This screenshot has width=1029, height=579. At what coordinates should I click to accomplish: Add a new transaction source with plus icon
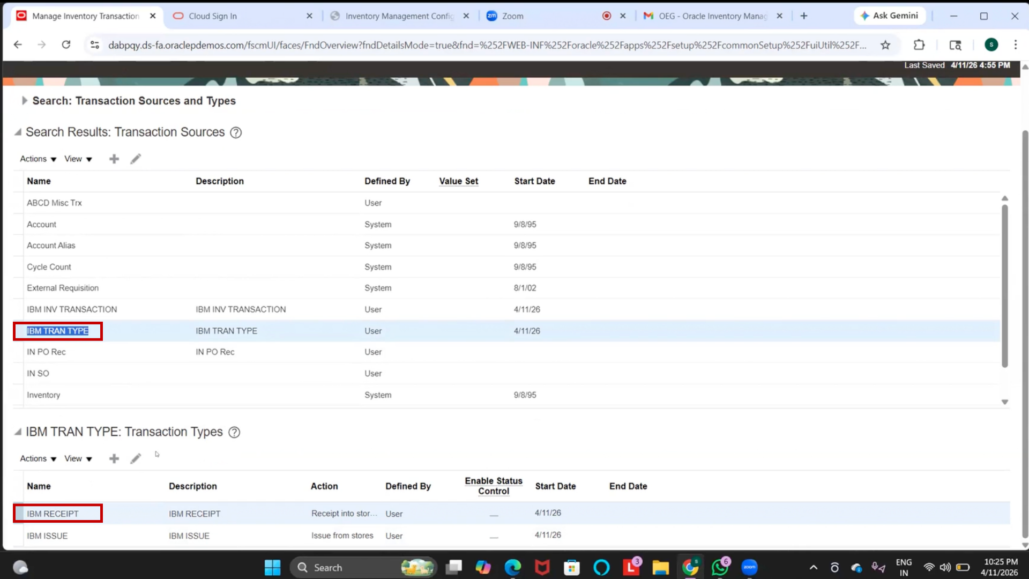click(x=114, y=159)
